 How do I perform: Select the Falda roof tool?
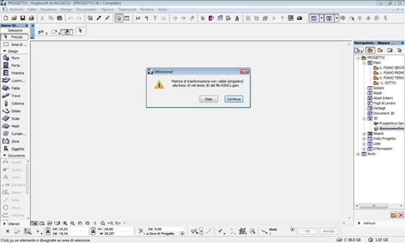coord(15,88)
